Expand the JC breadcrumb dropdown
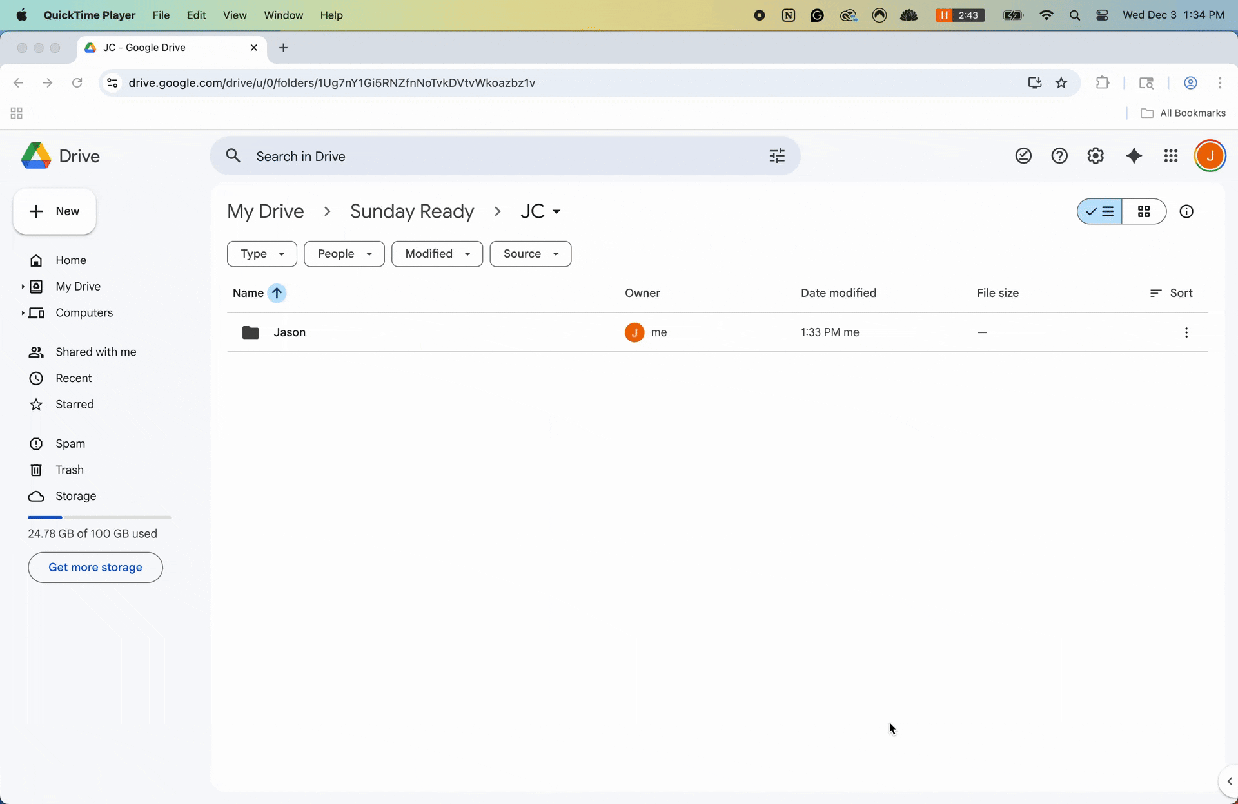The image size is (1238, 804). [557, 211]
